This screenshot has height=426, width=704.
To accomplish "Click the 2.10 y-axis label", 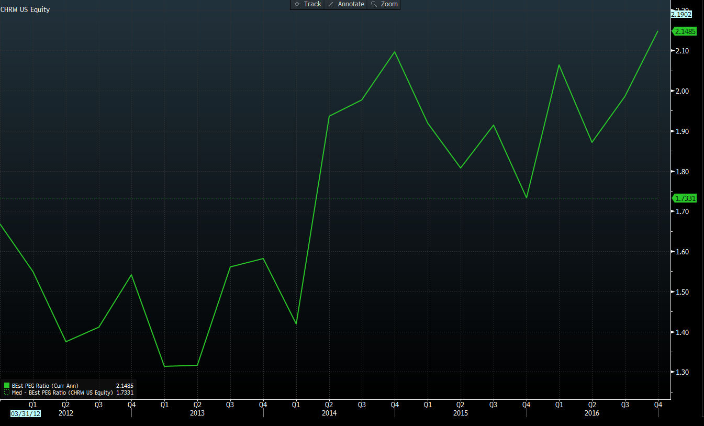I will [681, 51].
